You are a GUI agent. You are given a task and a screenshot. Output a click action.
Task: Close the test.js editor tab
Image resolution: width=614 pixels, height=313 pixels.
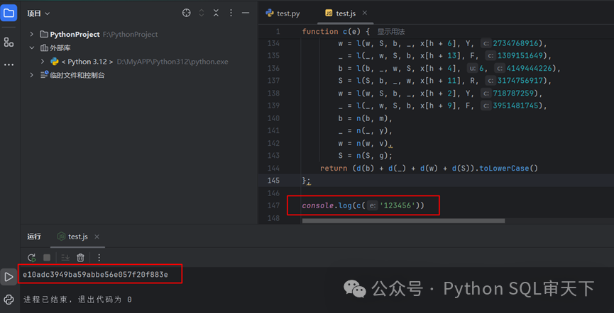tap(365, 13)
